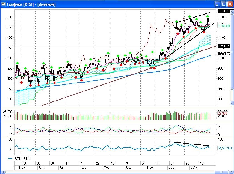The image size is (234, 174).
Task: Click the RTSI [RSI] legend entry
Action: (x=22, y=158)
